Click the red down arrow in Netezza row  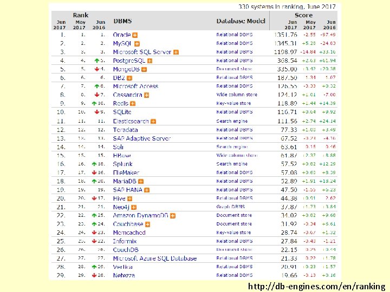pos(94,275)
